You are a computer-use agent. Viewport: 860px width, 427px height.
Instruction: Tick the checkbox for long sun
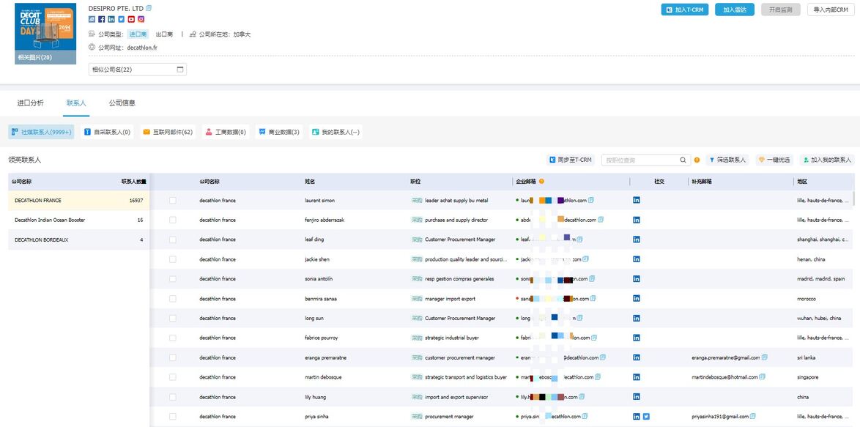tap(173, 319)
